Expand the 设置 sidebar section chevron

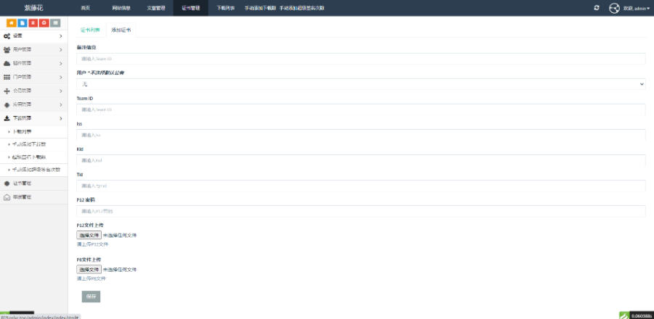click(x=60, y=36)
